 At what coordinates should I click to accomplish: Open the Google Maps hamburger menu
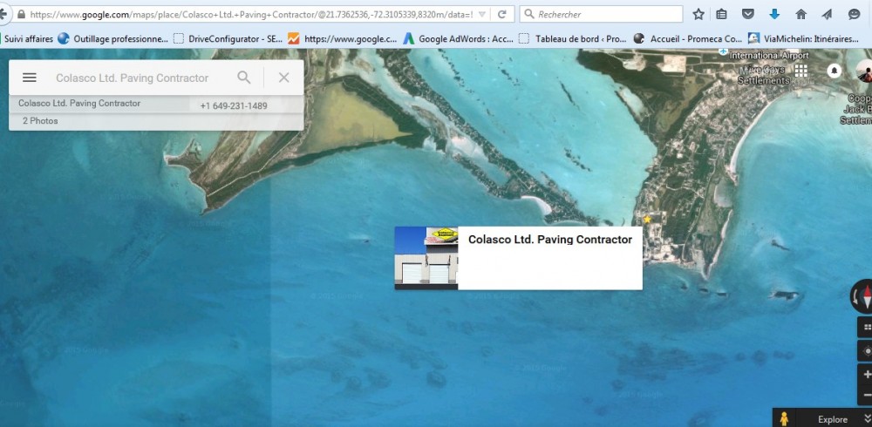pos(30,78)
